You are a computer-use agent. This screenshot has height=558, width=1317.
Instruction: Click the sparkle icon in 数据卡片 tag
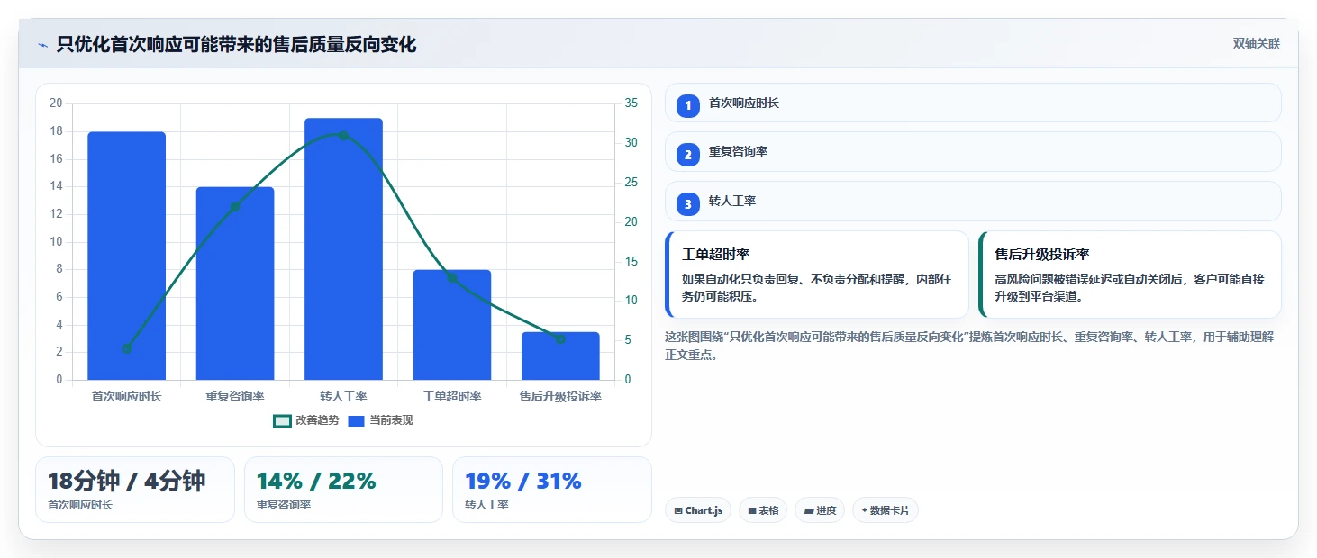tap(864, 510)
